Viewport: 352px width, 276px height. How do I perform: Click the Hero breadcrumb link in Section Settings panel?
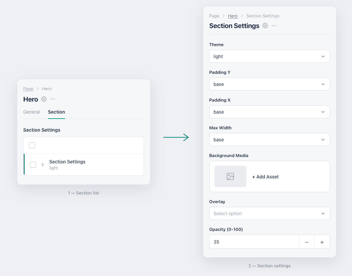click(233, 16)
